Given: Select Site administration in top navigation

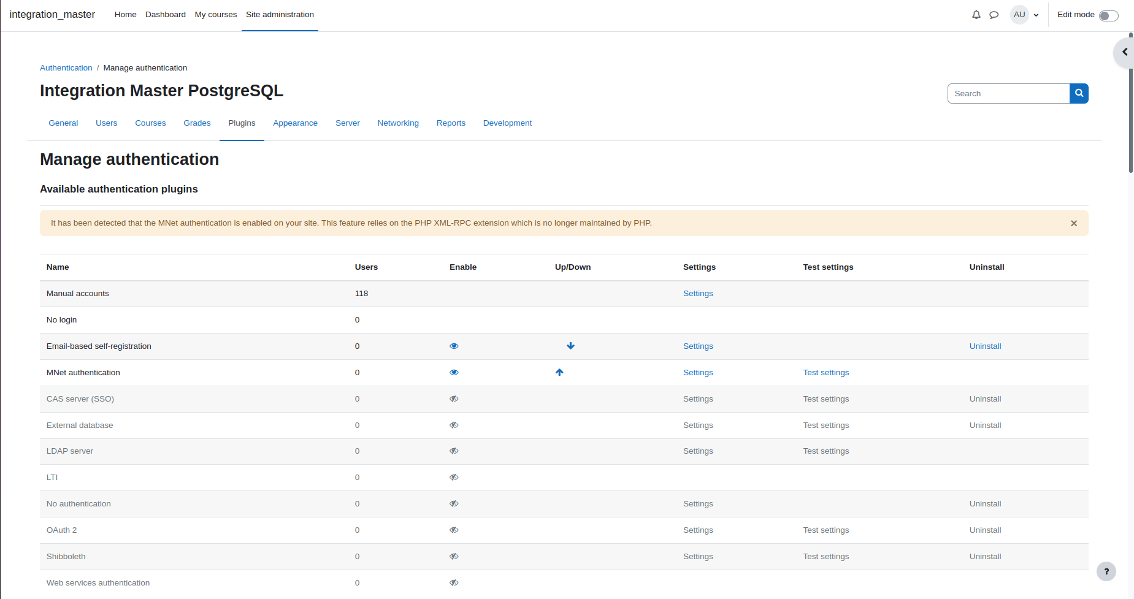Looking at the screenshot, I should 280,15.
